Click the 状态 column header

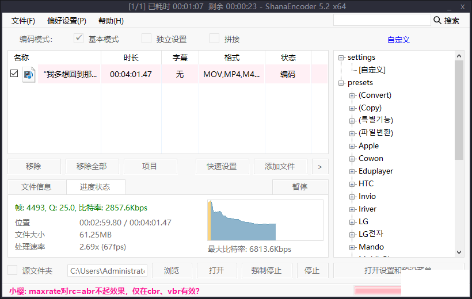(288, 57)
